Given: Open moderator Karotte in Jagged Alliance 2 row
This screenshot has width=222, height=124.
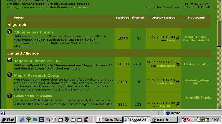Looking at the screenshot, I should (x=202, y=64).
